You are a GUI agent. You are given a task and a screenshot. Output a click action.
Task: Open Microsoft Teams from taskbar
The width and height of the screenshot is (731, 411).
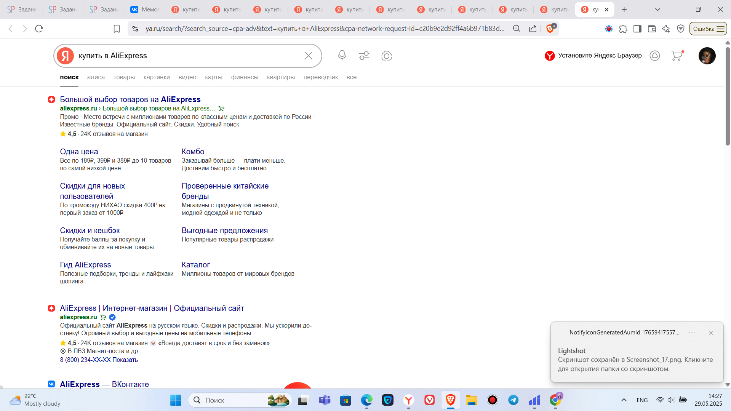(325, 400)
